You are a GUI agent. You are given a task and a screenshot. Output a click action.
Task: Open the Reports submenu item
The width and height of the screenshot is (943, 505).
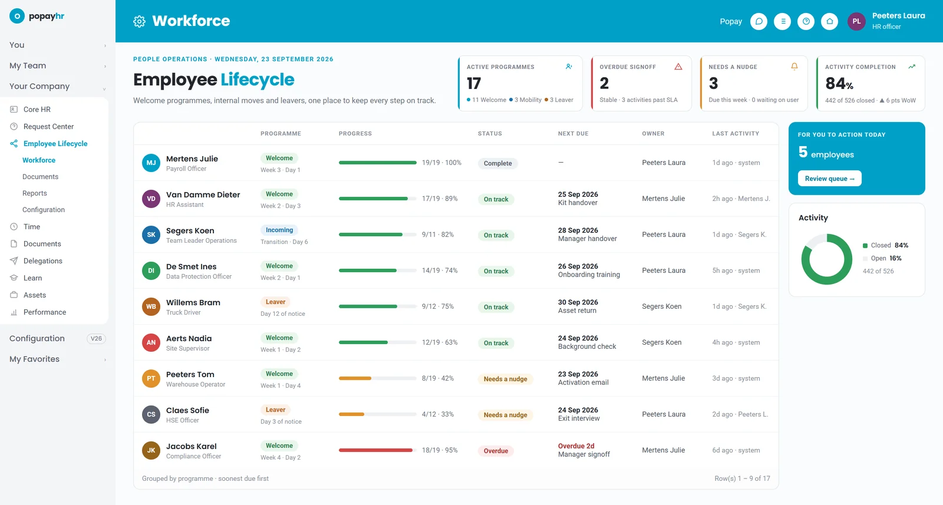coord(35,193)
